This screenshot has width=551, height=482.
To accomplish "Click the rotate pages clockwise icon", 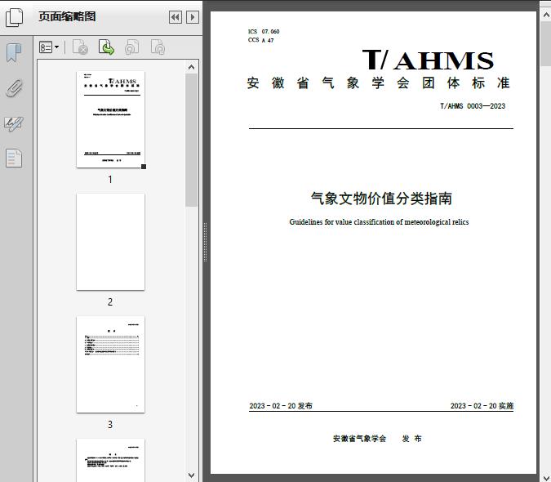I will (158, 47).
